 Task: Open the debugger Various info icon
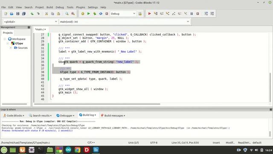click(x=212, y=14)
